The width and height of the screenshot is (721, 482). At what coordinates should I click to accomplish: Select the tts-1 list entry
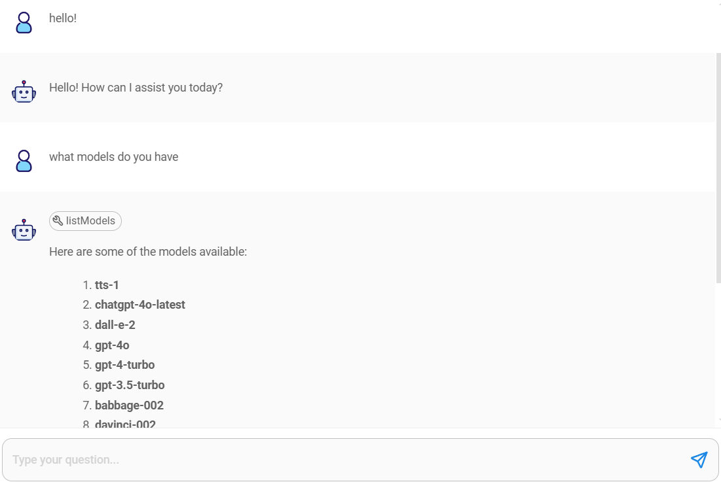click(107, 285)
